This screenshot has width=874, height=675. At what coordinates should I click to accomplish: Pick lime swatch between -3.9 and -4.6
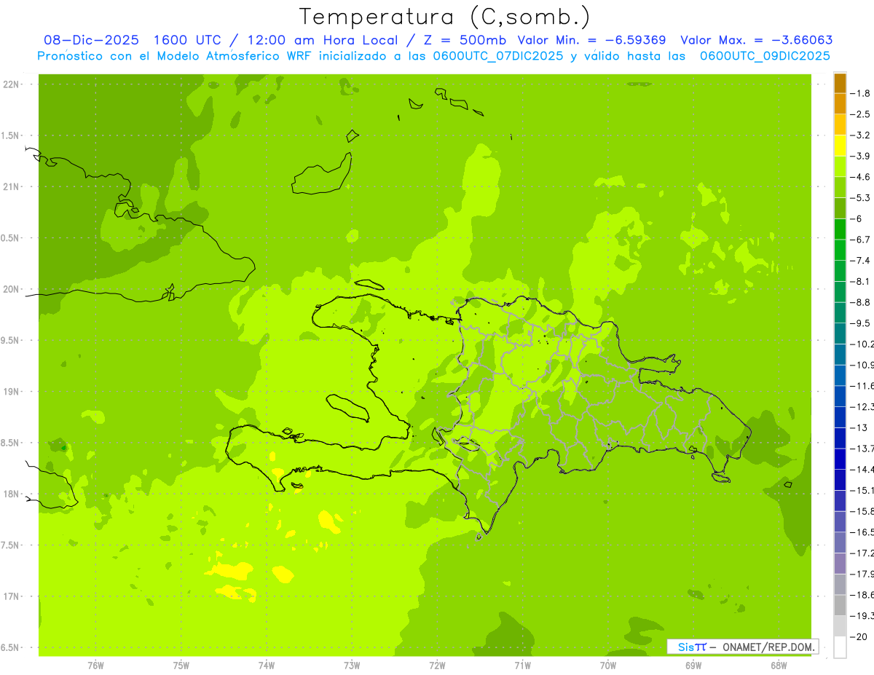[840, 166]
